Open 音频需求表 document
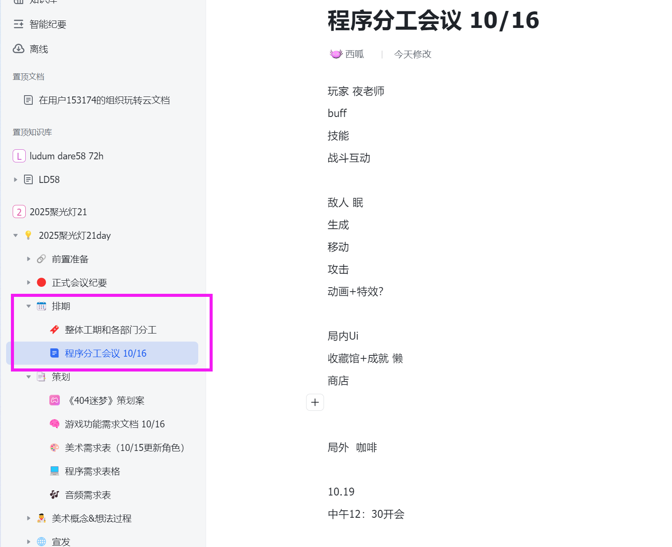The image size is (672, 547). pyautogui.click(x=88, y=495)
